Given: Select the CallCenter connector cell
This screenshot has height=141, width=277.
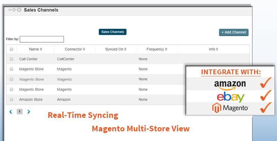Looking at the screenshot, I should pos(66,59).
